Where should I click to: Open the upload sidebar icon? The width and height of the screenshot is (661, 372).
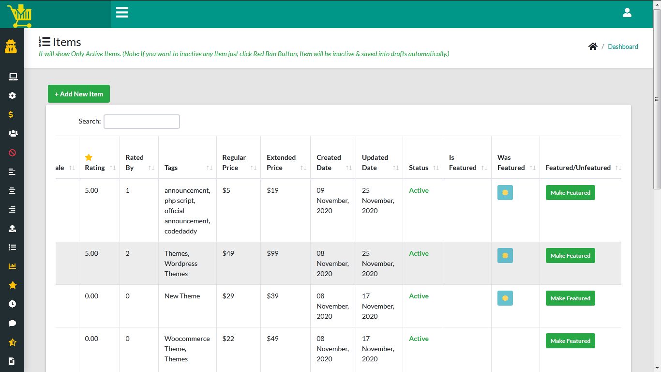tap(13, 229)
